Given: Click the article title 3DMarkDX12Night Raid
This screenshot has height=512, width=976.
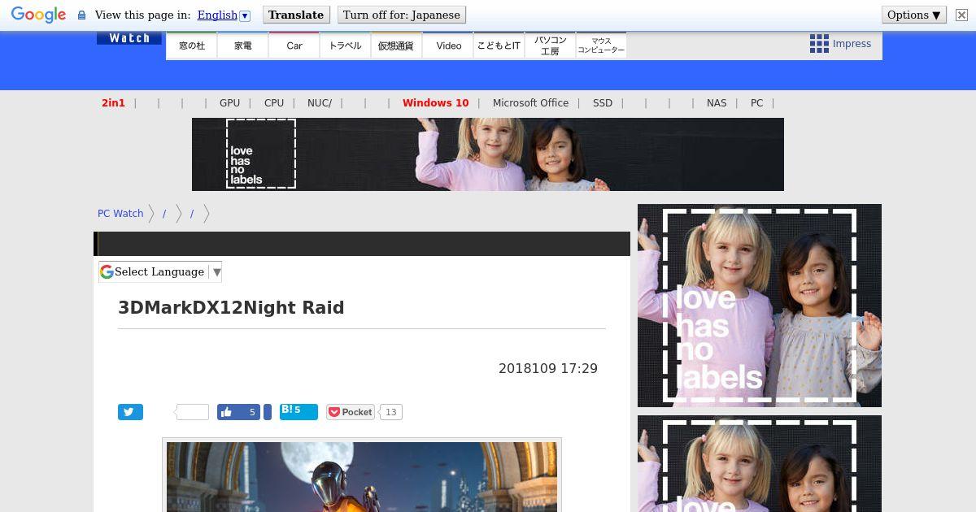Looking at the screenshot, I should coord(231,308).
